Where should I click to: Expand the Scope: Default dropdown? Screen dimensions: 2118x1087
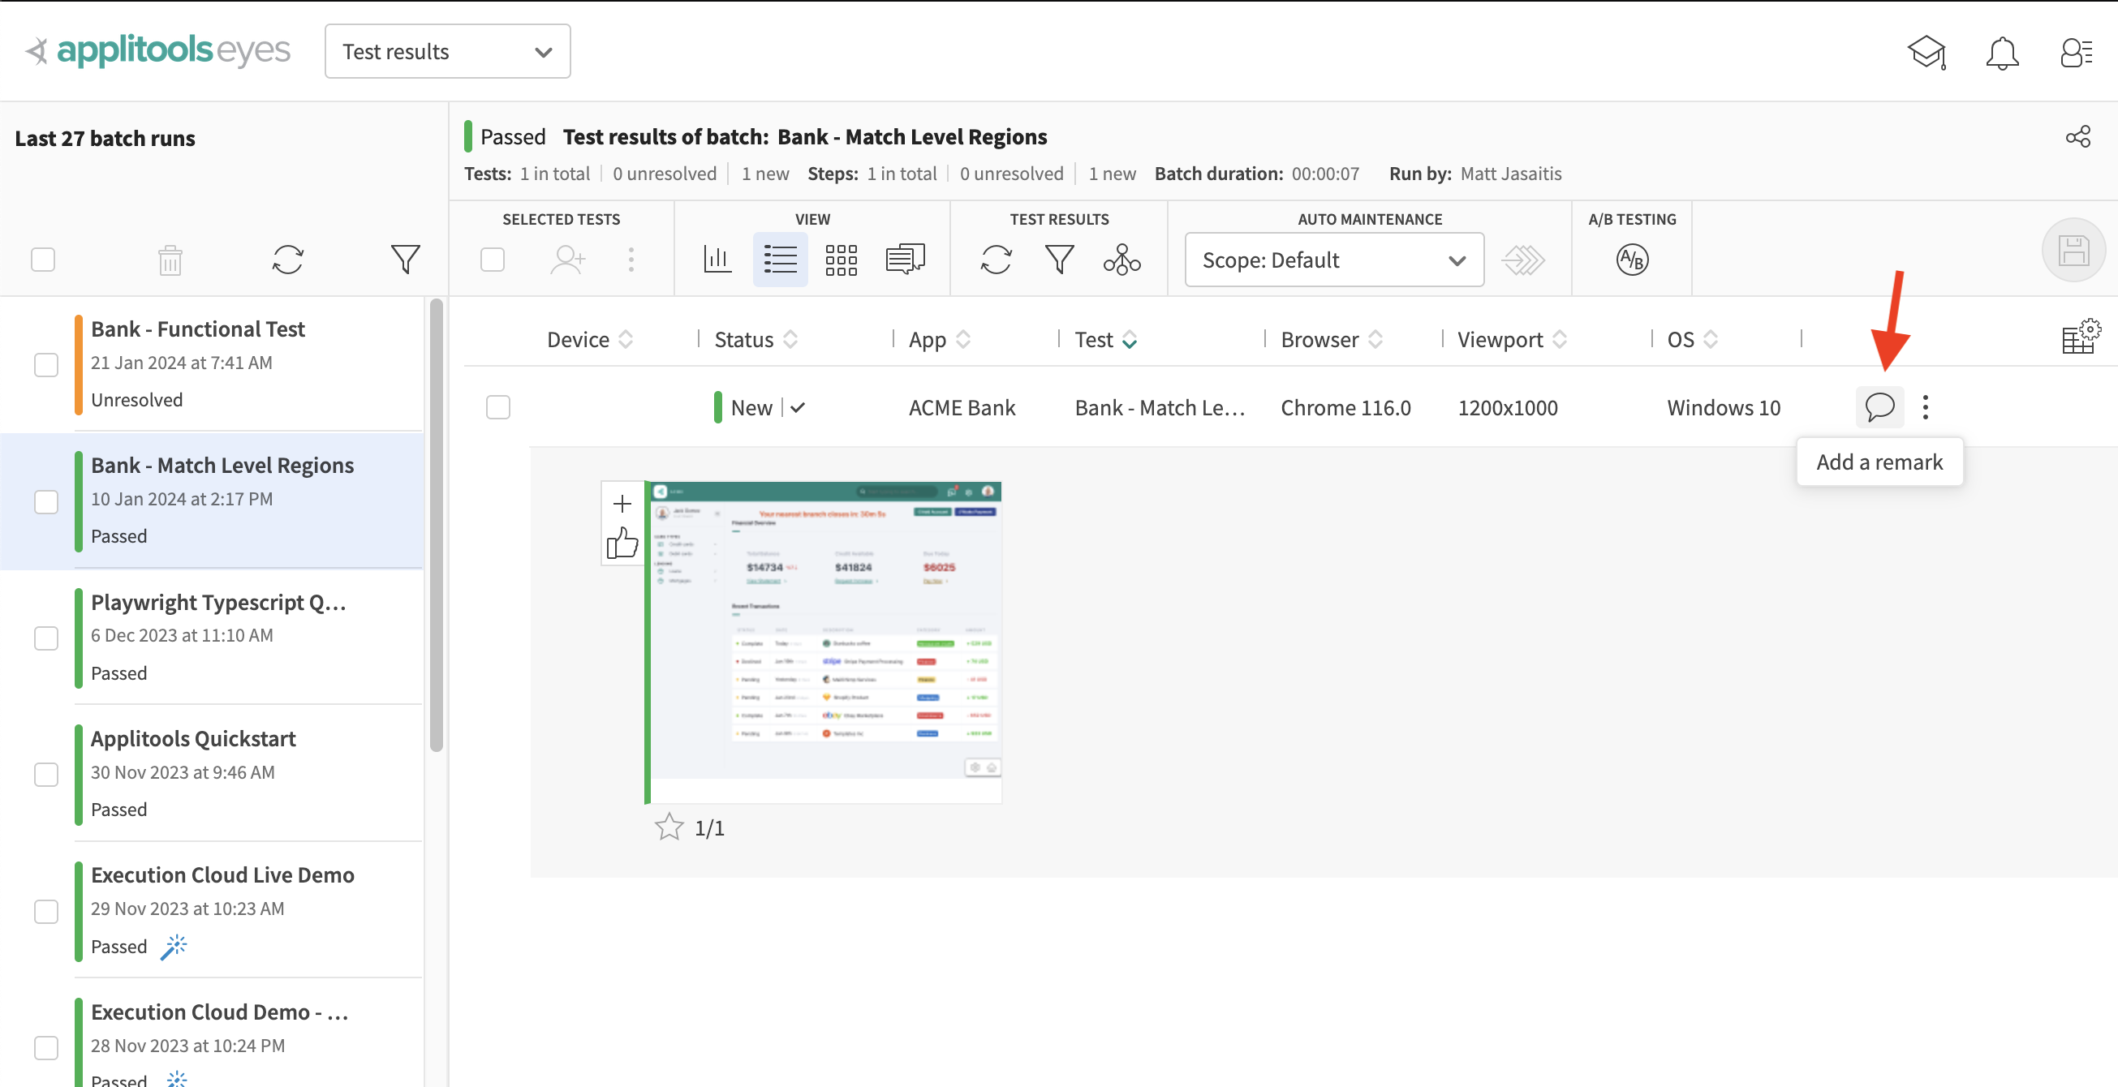point(1332,260)
